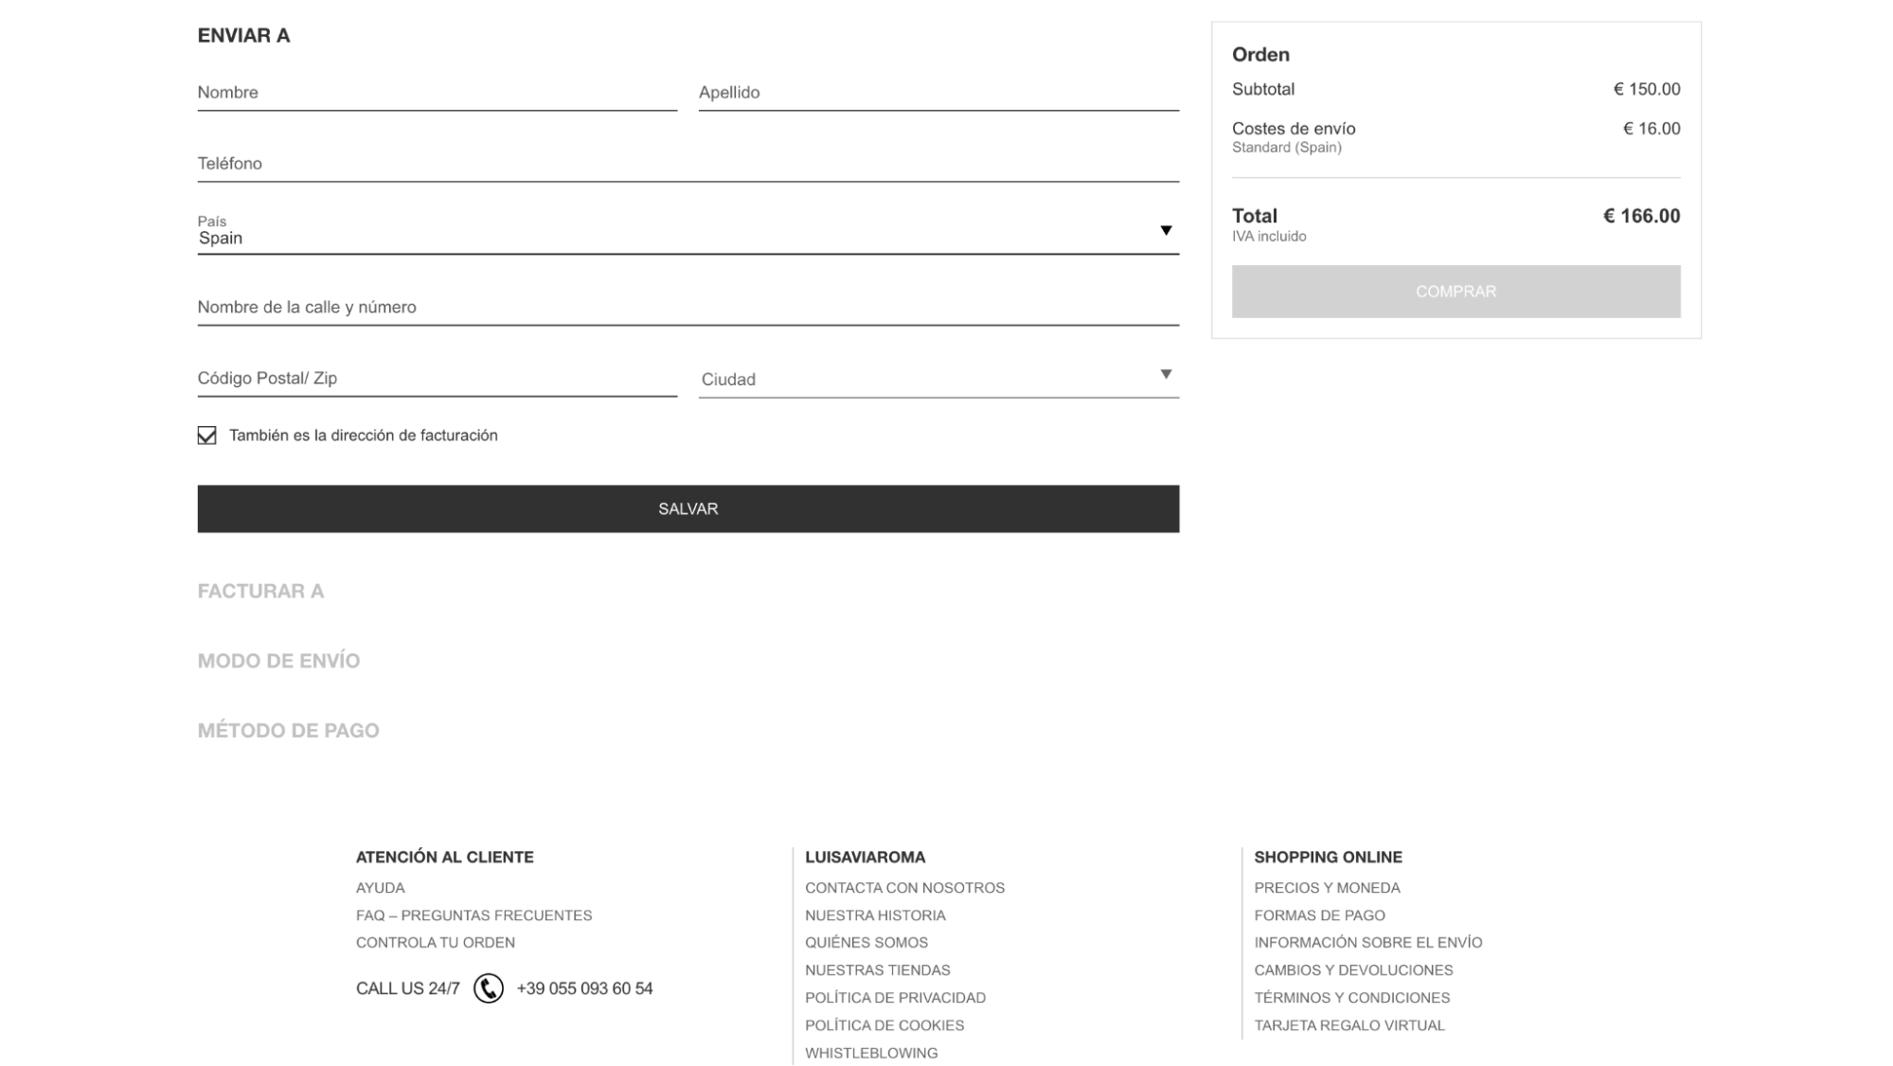Viewport: 1893px width, 1066px height.
Task: Select the street name and number field
Action: click(x=688, y=308)
